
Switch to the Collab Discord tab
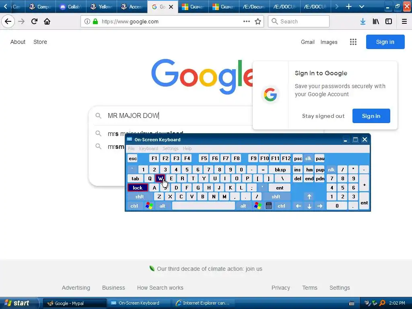point(71,7)
